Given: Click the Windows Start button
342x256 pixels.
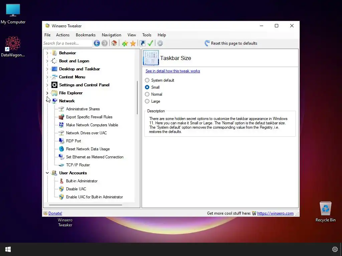Looking at the screenshot, I should (8, 249).
